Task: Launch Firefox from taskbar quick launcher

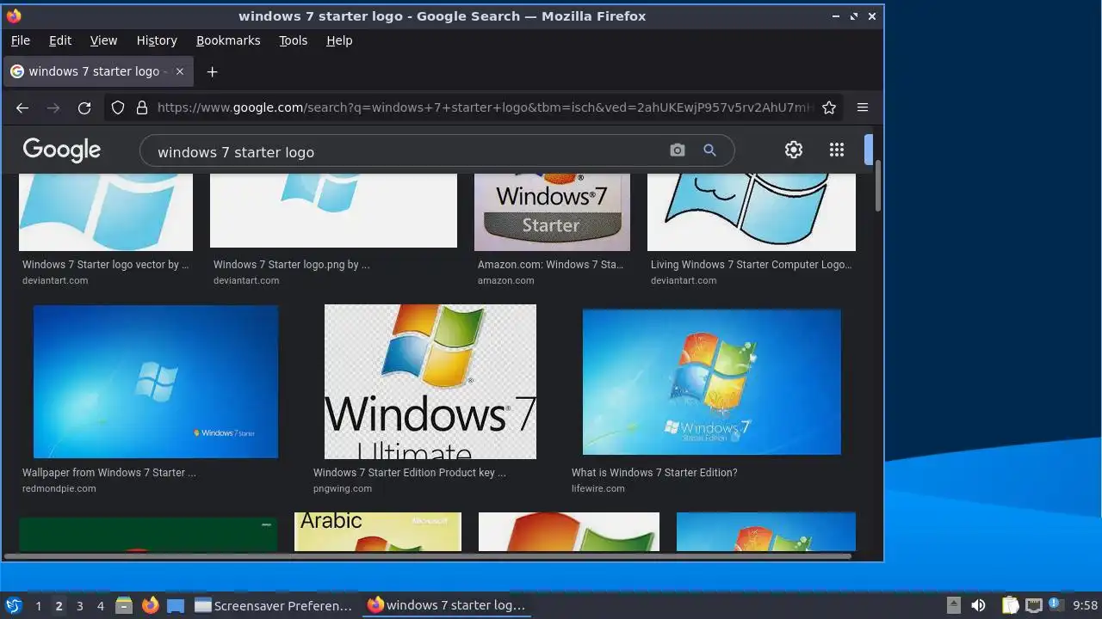Action: pos(150,605)
